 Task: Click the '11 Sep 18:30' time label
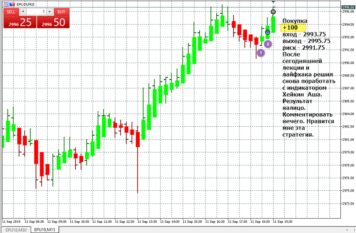(260, 221)
